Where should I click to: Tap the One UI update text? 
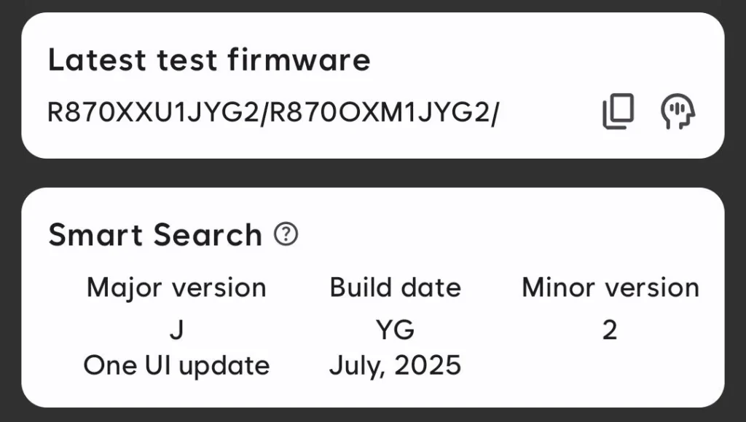pos(177,365)
